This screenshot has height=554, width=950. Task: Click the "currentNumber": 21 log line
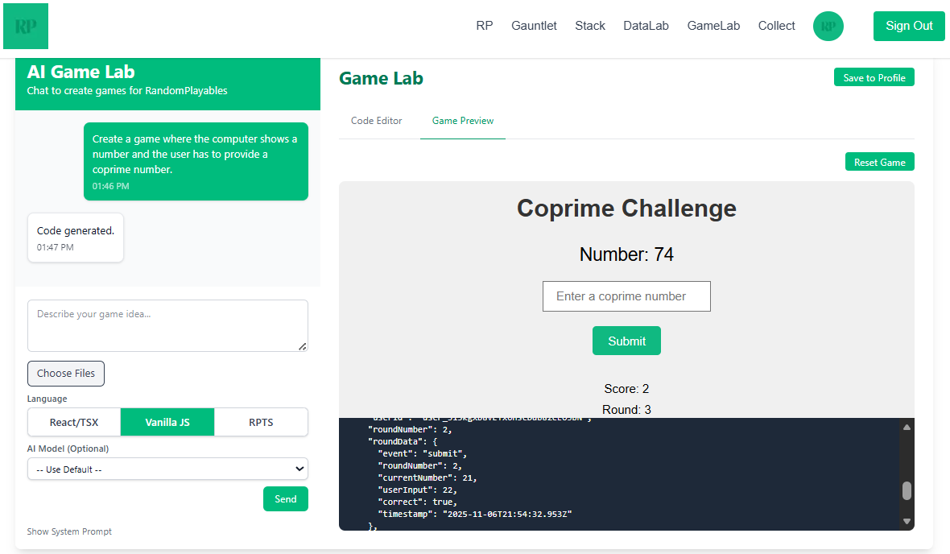pyautogui.click(x=427, y=478)
